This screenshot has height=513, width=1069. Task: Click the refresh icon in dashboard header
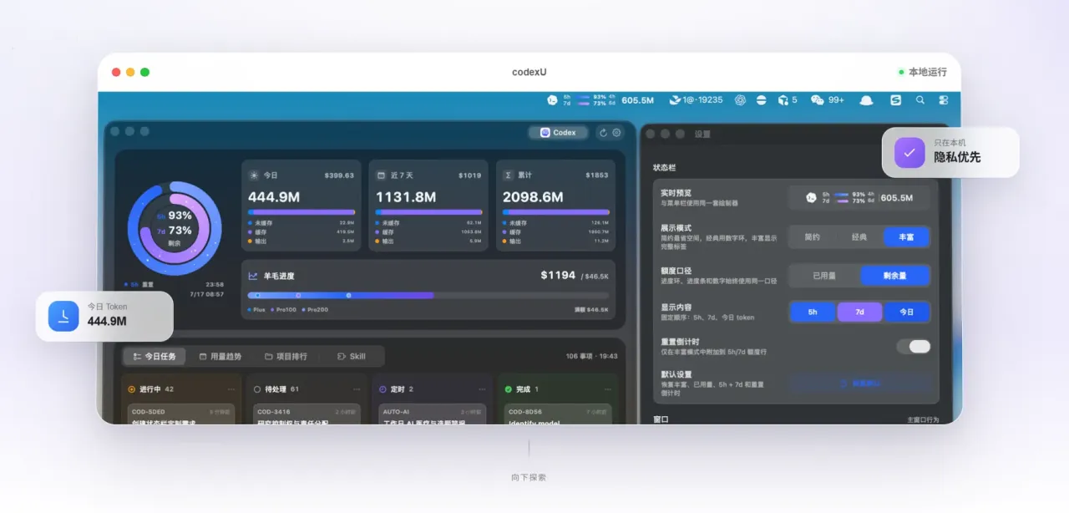603,132
